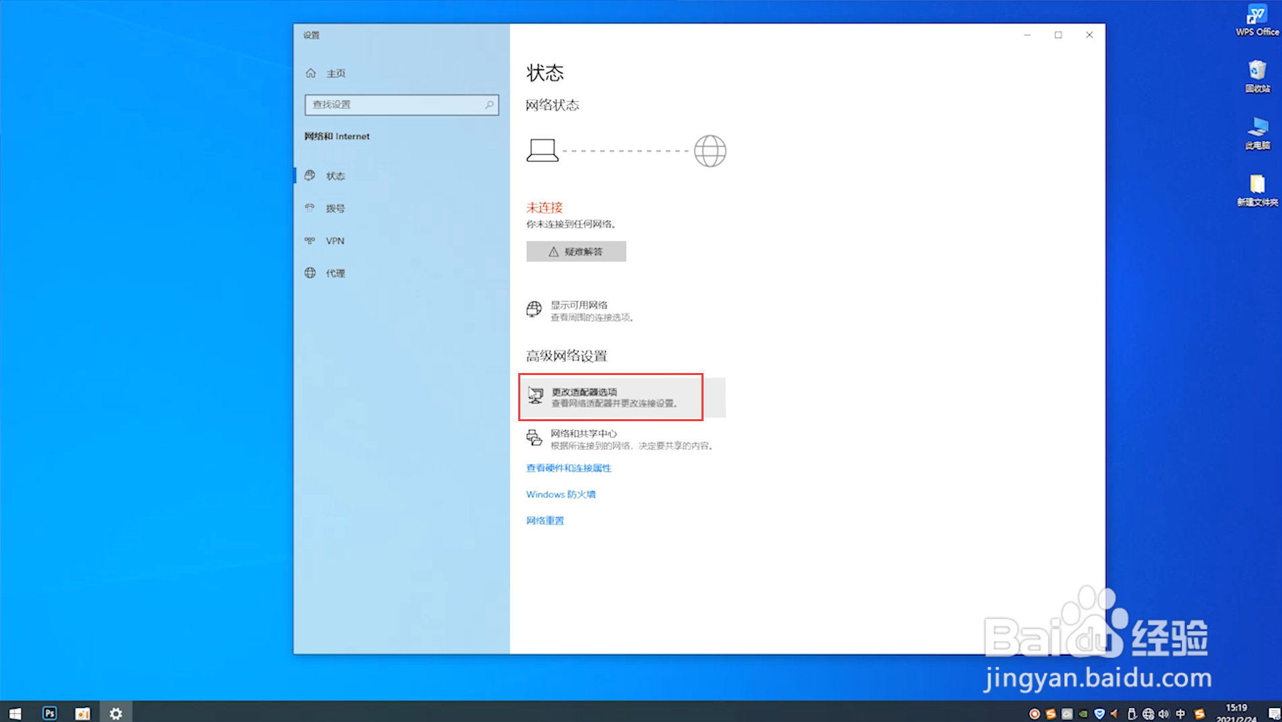Click the 疑难解答 troubleshoot button
Screen dimensions: 1282x722
point(576,251)
